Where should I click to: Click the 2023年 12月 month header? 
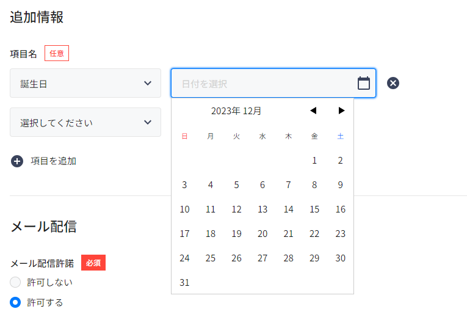[236, 111]
